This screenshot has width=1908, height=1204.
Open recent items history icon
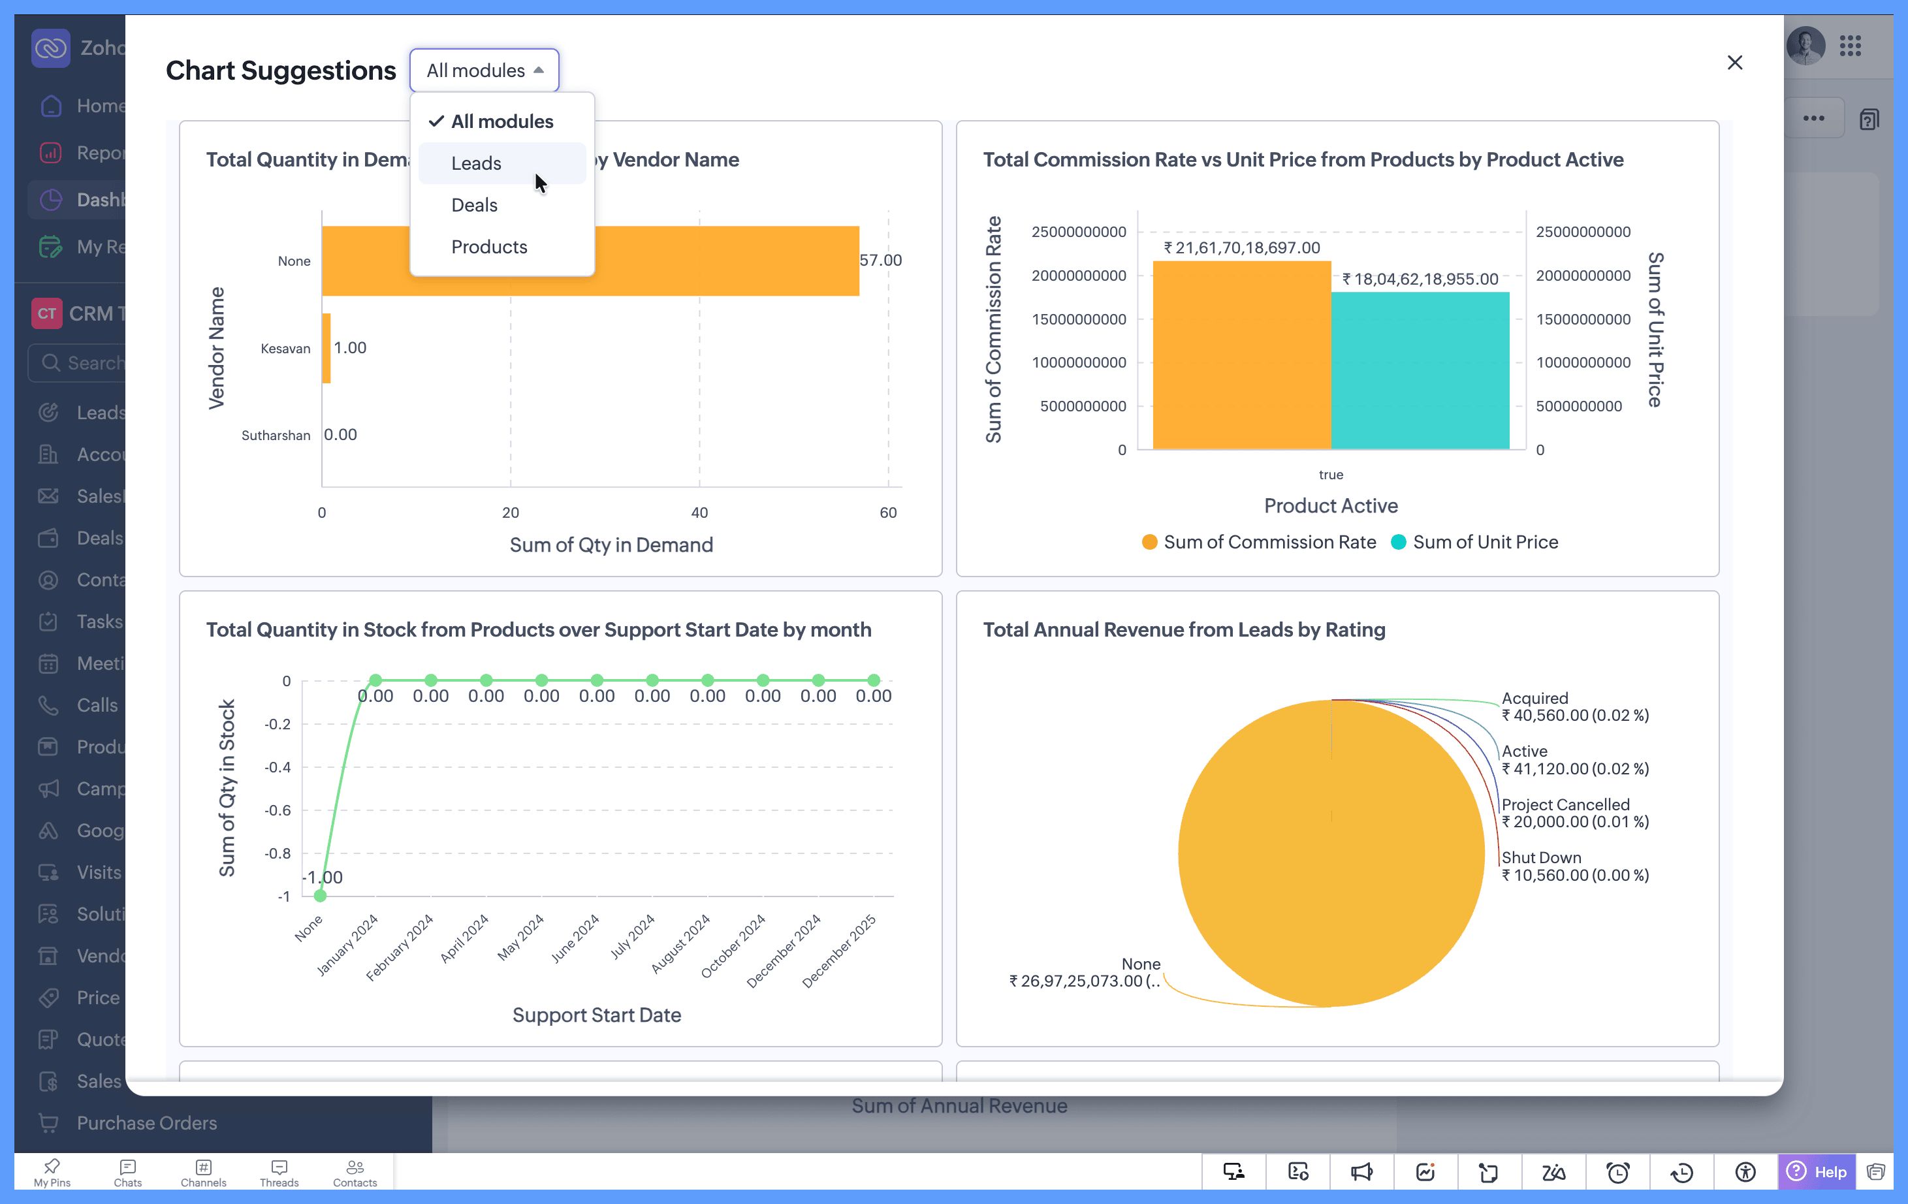point(1681,1171)
